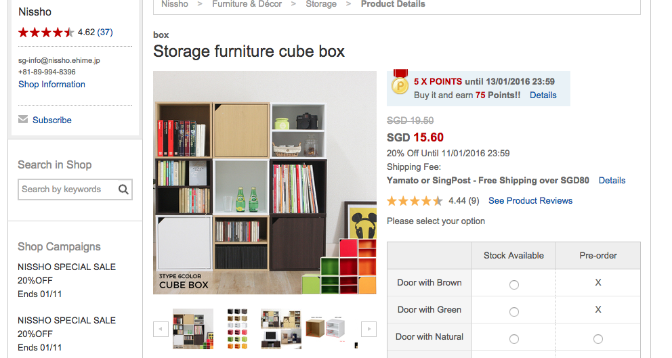Image resolution: width=672 pixels, height=358 pixels.
Task: Select Door with Natural stock available option
Action: [514, 338]
